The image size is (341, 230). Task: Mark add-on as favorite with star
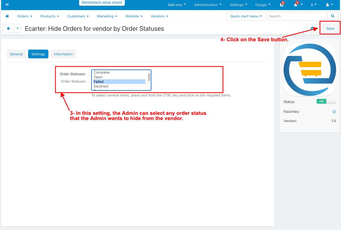coord(334,112)
